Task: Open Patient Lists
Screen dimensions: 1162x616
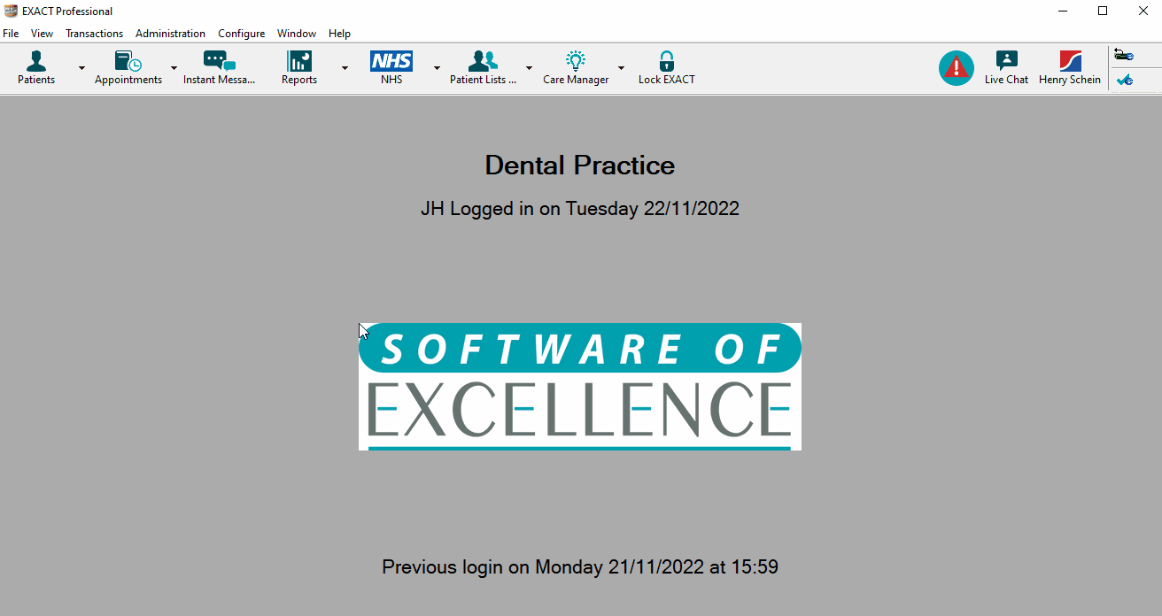Action: (x=483, y=68)
